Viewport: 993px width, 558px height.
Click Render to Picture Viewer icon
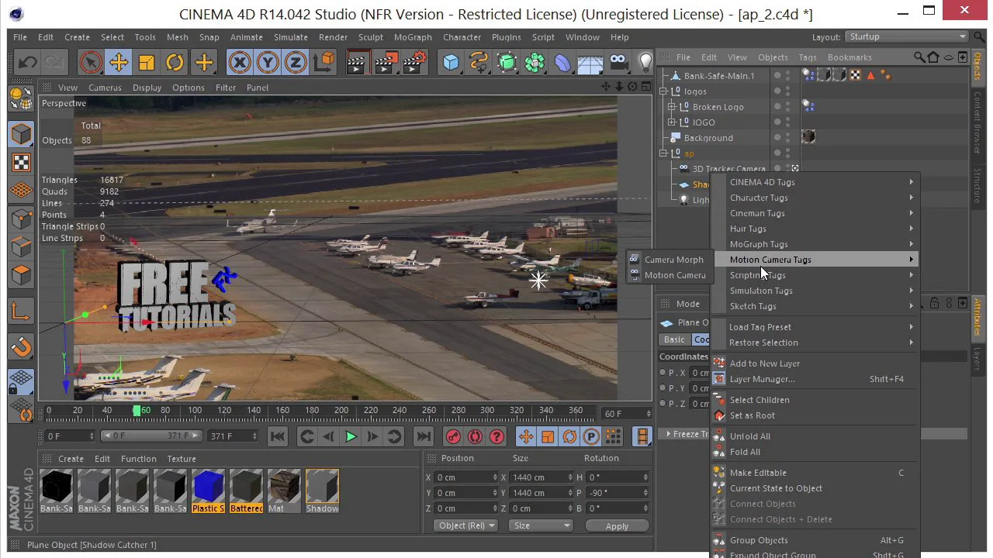(386, 62)
